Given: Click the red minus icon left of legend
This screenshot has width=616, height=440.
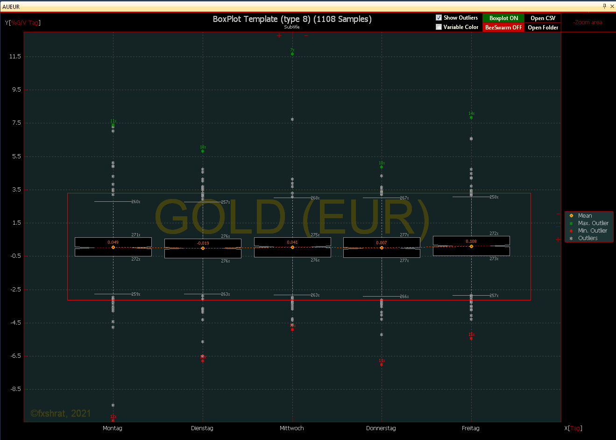Looking at the screenshot, I should tap(558, 214).
